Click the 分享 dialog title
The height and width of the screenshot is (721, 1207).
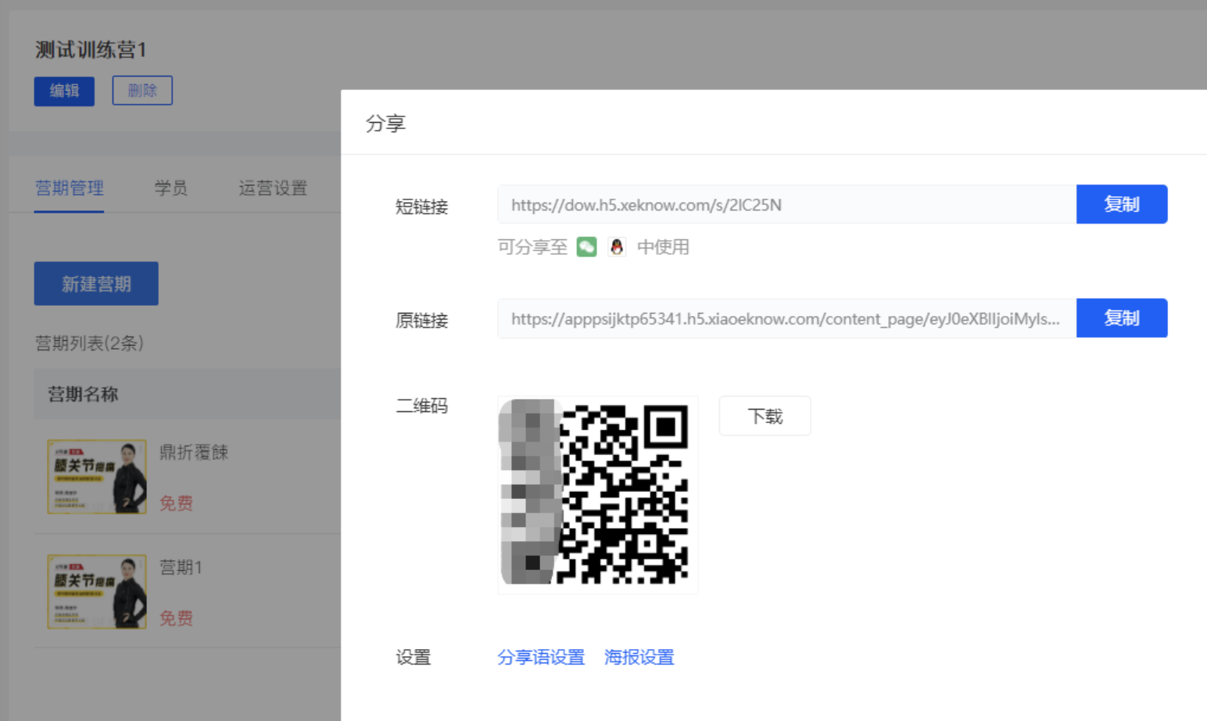[x=385, y=124]
